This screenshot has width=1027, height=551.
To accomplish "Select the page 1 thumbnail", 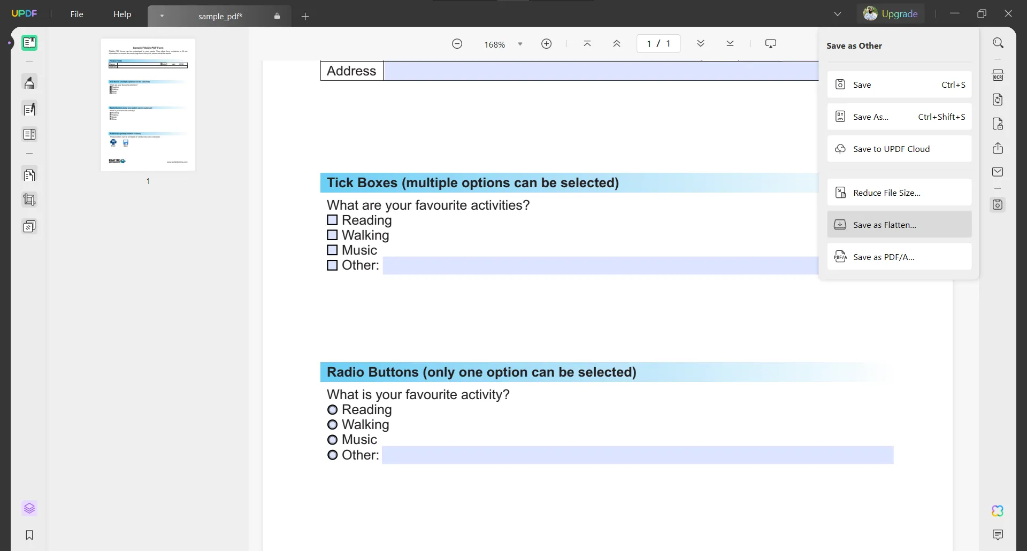I will pyautogui.click(x=148, y=105).
